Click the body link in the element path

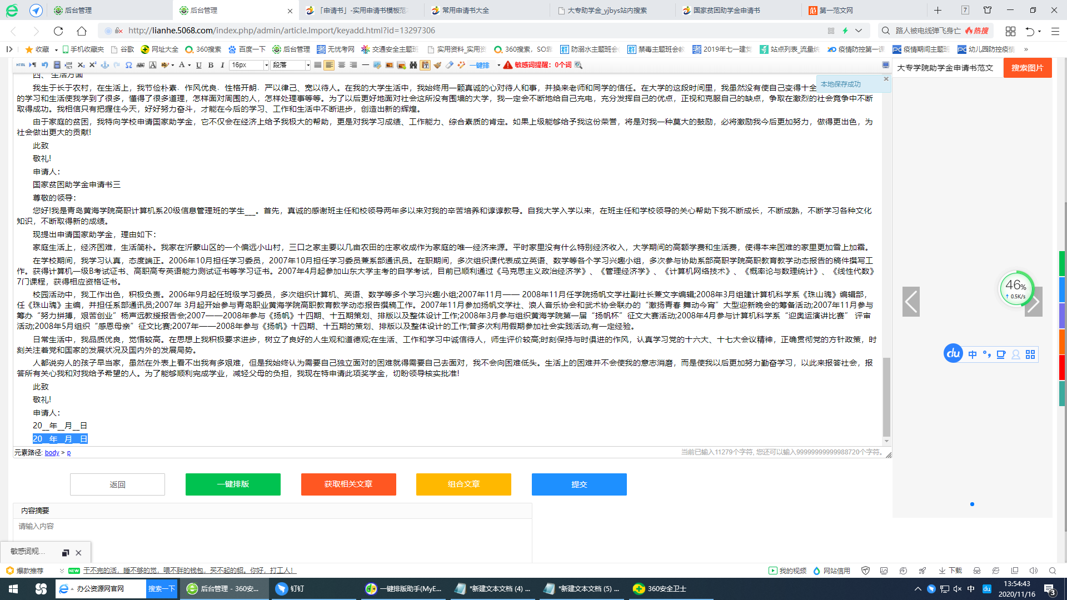[52, 452]
